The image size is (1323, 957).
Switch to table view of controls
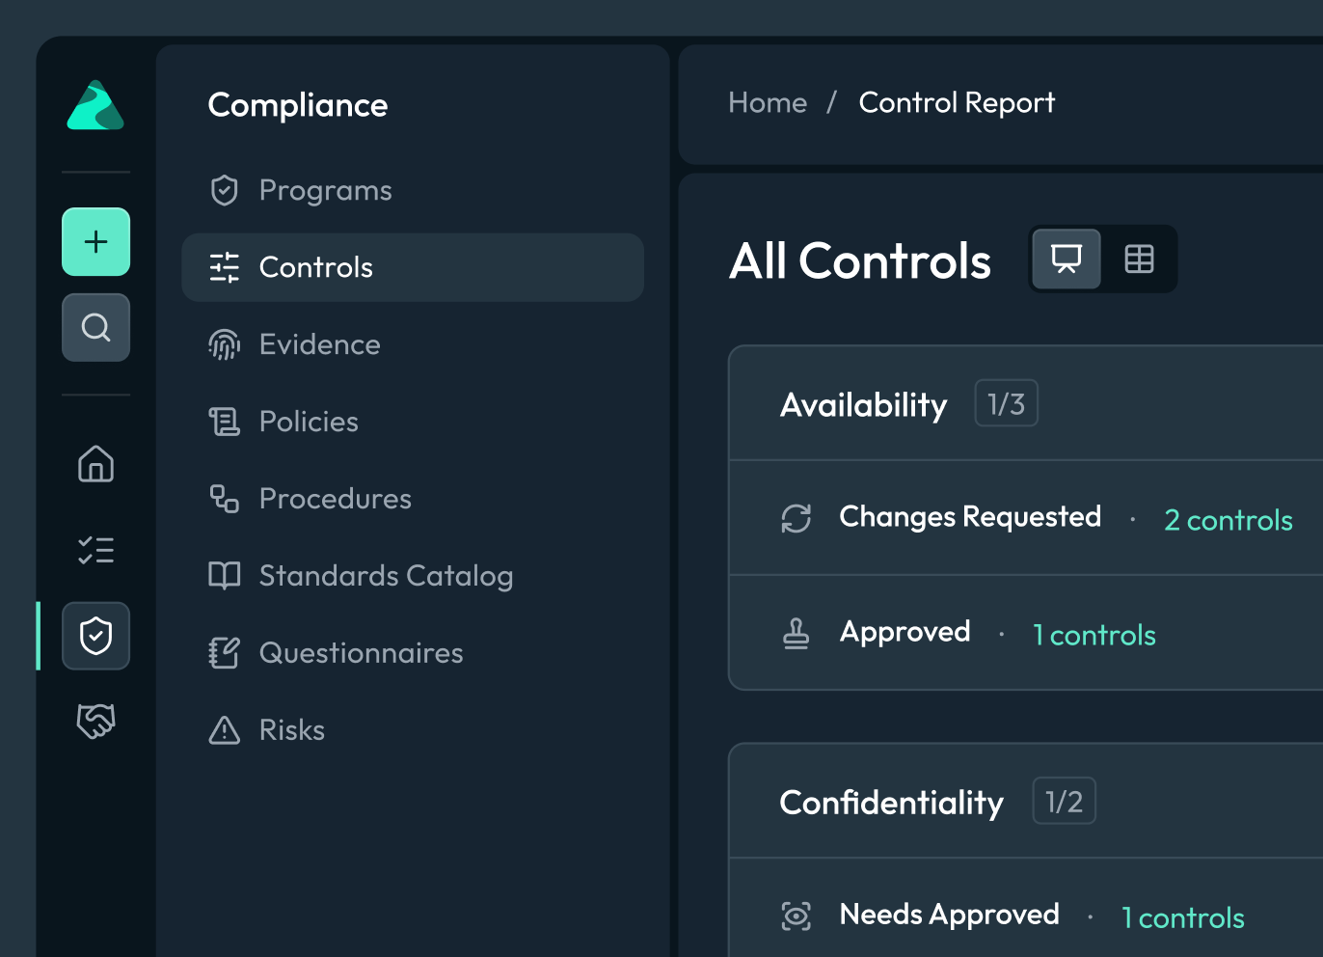(x=1139, y=259)
